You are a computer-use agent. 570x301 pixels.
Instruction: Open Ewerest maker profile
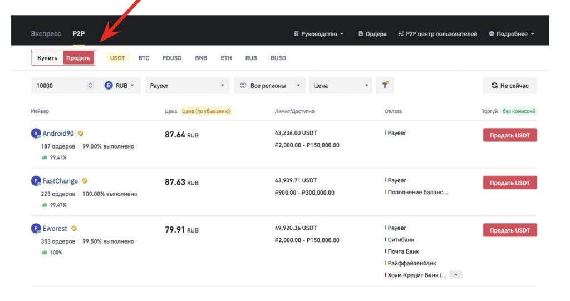(x=55, y=228)
